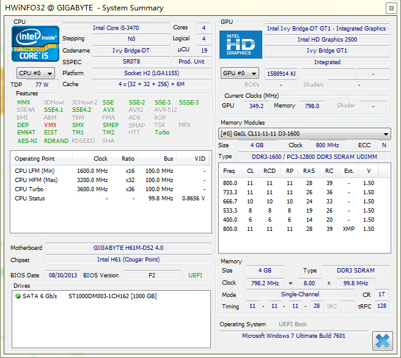Click the Intel H61 (Cougar Point) chipset field
This screenshot has width=401, height=358.
click(128, 260)
